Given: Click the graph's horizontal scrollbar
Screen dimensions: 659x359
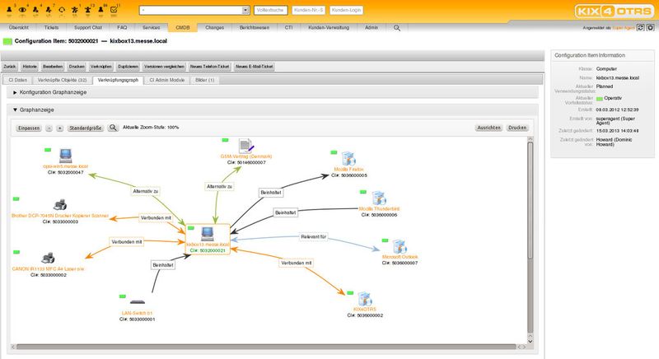Looking at the screenshot, I should coord(266,347).
